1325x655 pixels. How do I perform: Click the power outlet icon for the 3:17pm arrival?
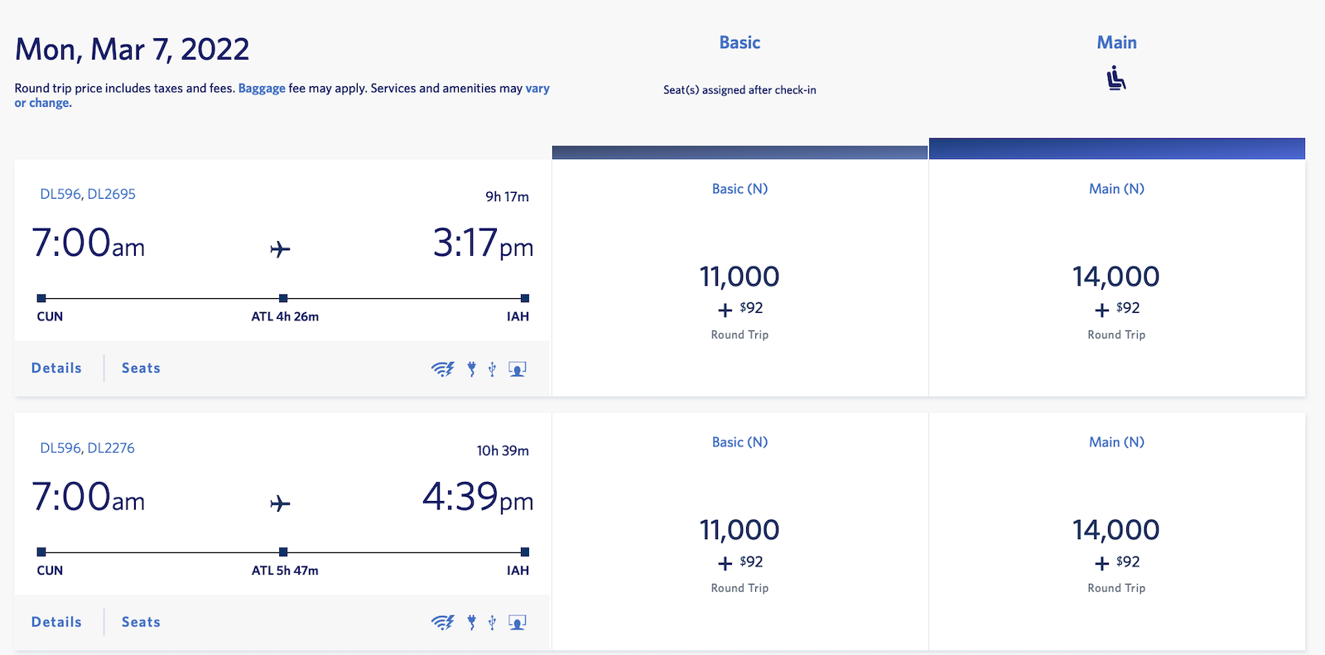[x=471, y=369]
